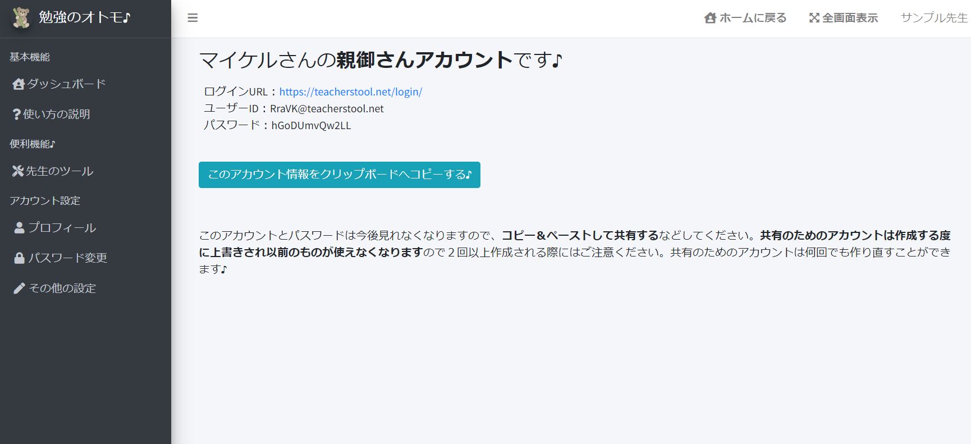Select the user ID RraVK@teacherstool.net text
971x444 pixels.
tap(327, 109)
